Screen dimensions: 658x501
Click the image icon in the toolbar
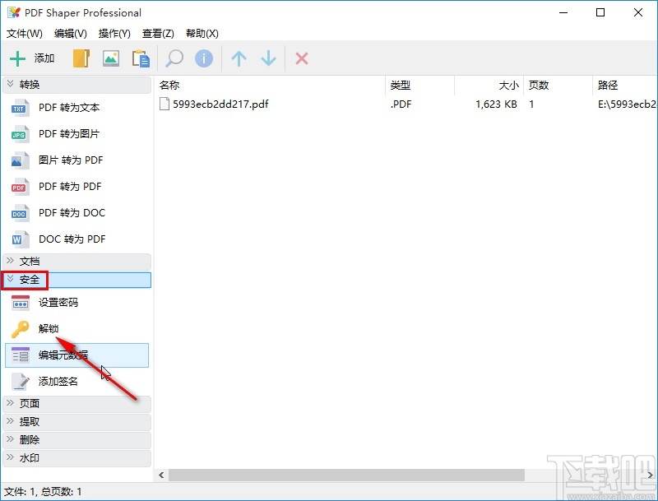110,58
